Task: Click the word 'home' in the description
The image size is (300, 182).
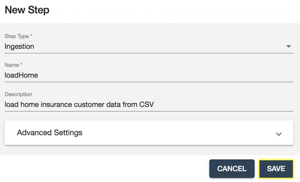Action: coord(29,104)
